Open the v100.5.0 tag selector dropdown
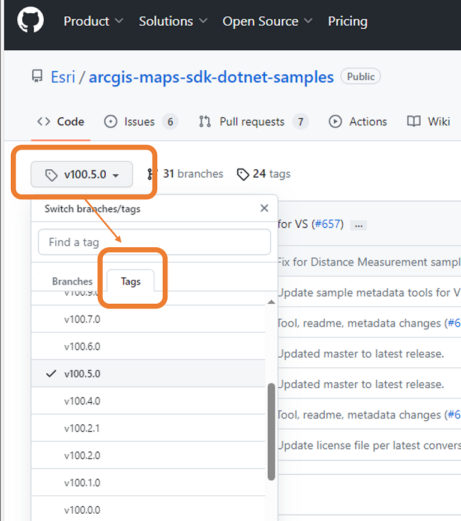 coord(82,175)
